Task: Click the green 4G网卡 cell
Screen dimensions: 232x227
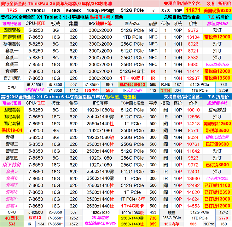Action: point(12,218)
